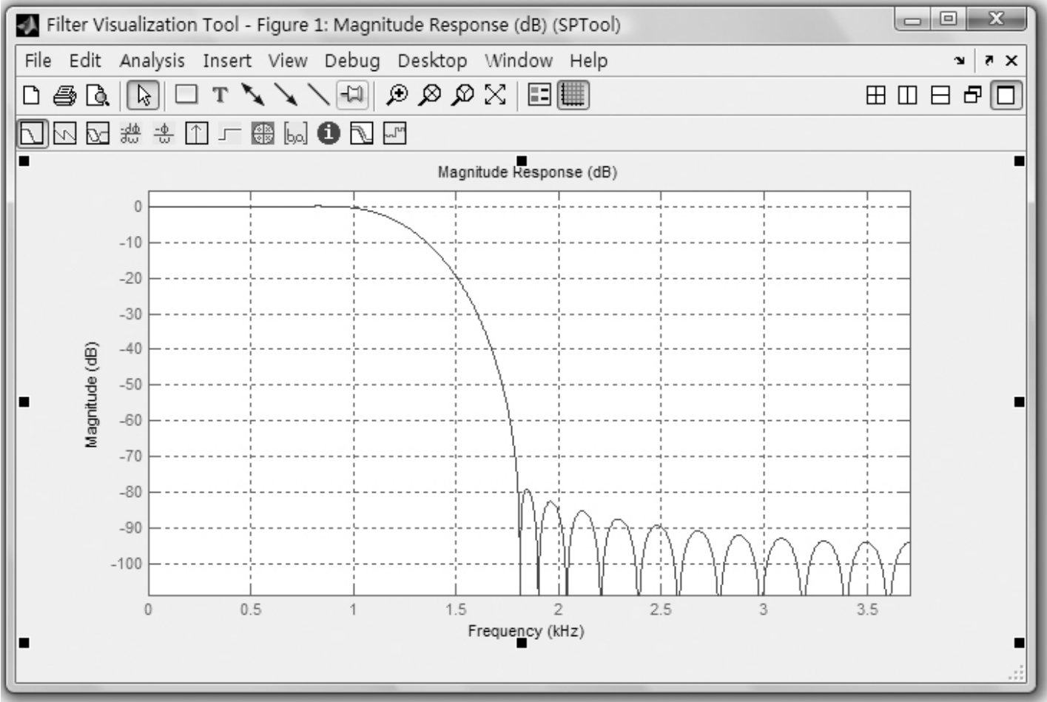Viewport: 1047px width, 702px height.
Task: Click the MATLAB logo icon in title bar
Action: 29,25
